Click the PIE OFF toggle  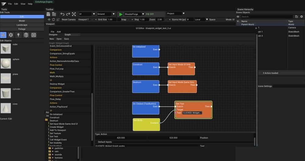[150, 14]
